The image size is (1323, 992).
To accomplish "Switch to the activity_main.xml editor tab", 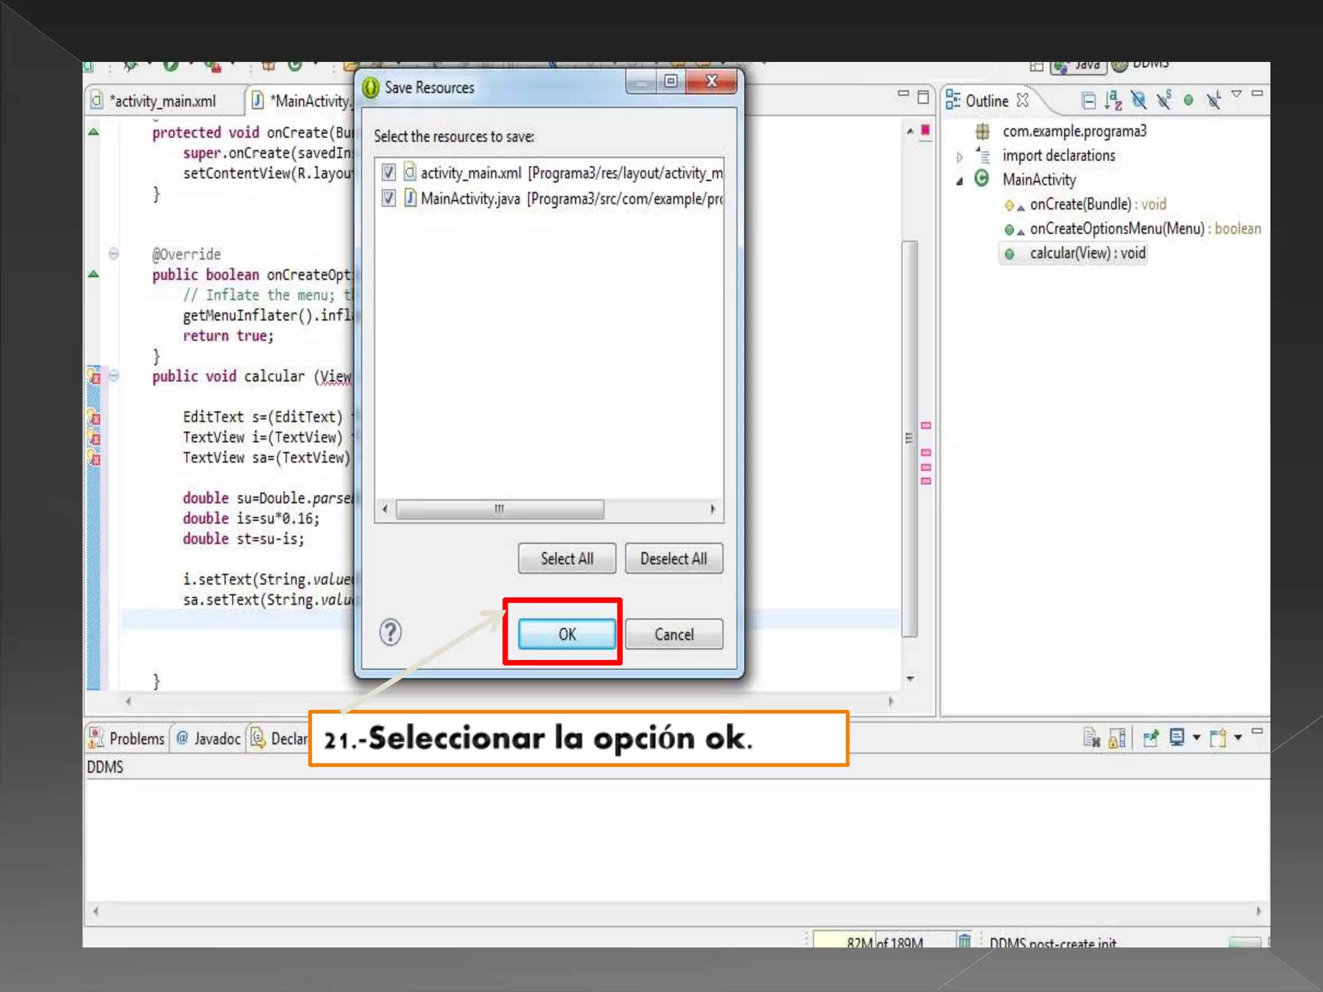I will click(x=161, y=101).
